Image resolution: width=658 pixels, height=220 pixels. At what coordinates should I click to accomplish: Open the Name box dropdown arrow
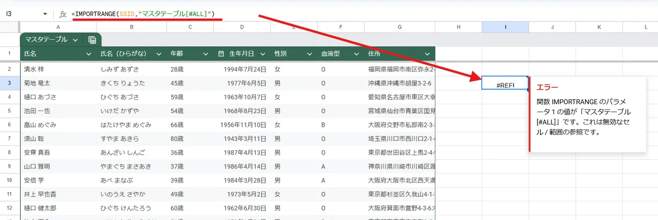click(x=44, y=13)
